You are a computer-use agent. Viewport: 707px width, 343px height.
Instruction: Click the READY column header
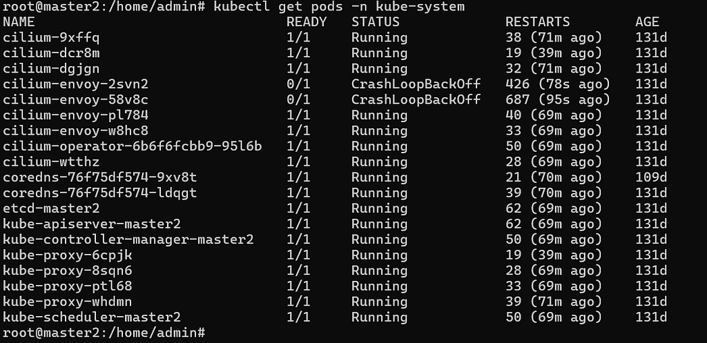[x=307, y=22]
